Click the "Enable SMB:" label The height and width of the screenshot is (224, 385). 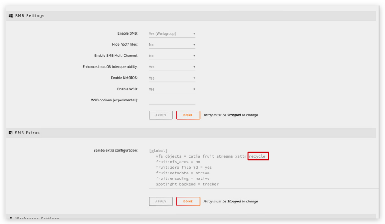click(127, 33)
